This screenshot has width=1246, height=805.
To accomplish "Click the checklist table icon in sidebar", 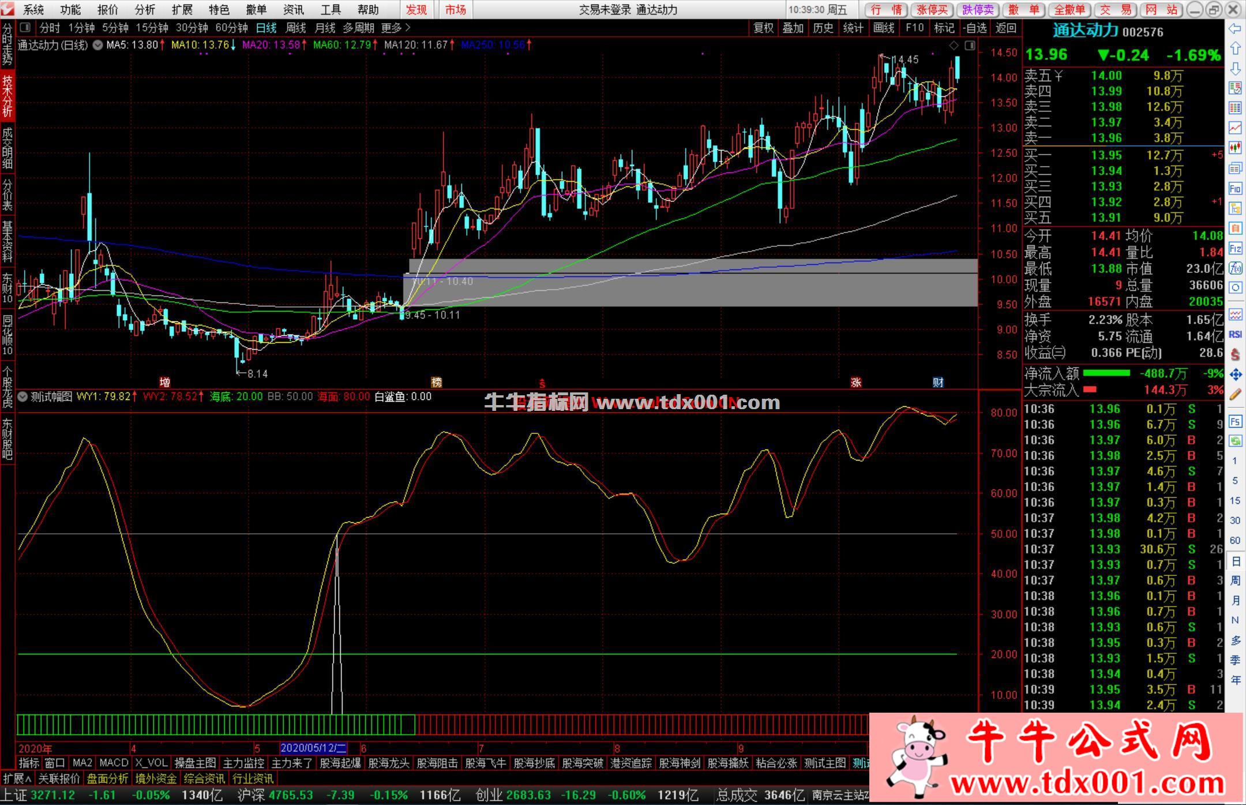I will point(1235,88).
